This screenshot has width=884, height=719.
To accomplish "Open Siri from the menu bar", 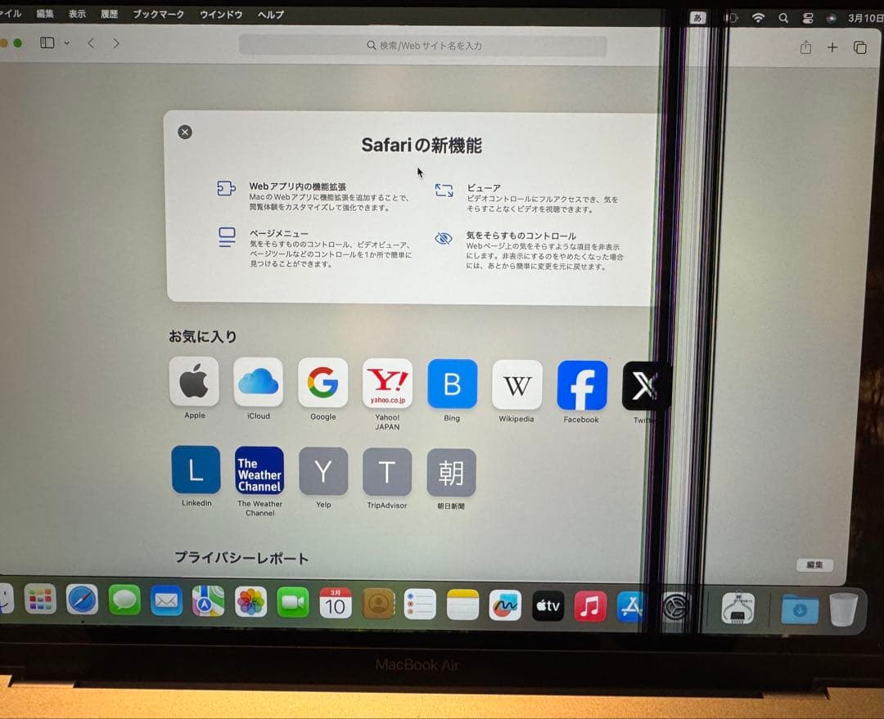I will pyautogui.click(x=832, y=18).
